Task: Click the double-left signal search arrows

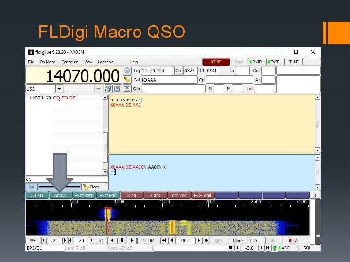Action: (x=164, y=240)
